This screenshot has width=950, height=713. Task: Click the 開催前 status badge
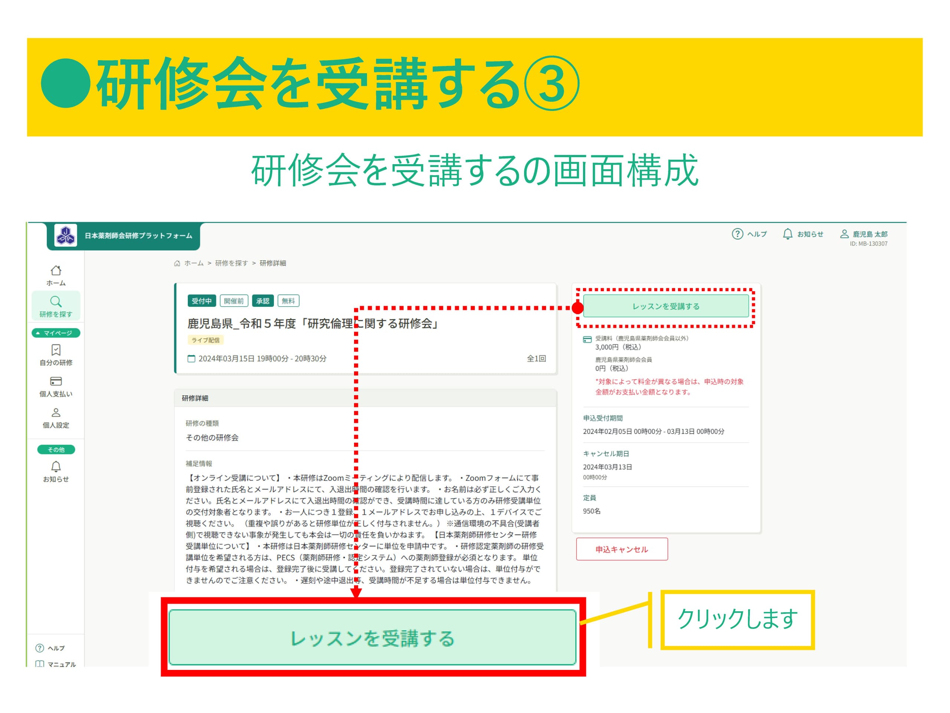(x=234, y=301)
